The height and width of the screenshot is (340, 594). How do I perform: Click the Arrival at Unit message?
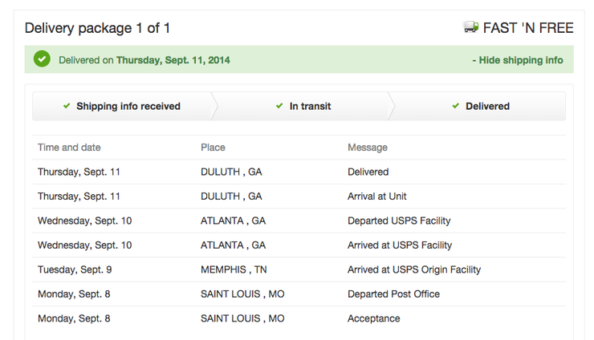click(x=377, y=196)
